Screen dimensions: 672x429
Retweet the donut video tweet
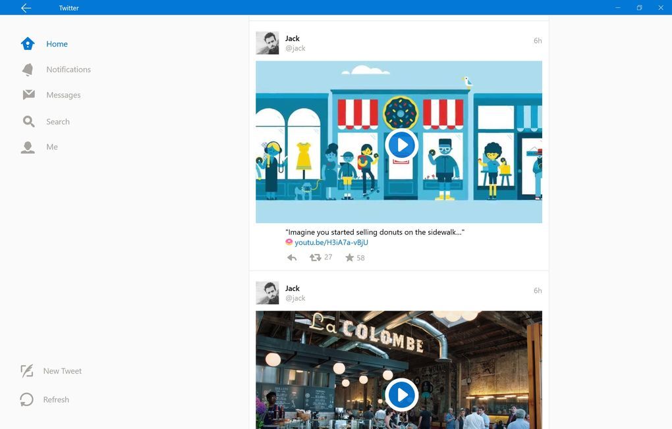pyautogui.click(x=317, y=257)
